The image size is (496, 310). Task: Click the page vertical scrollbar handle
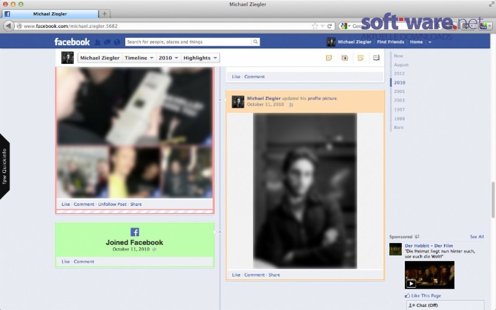[x=493, y=200]
